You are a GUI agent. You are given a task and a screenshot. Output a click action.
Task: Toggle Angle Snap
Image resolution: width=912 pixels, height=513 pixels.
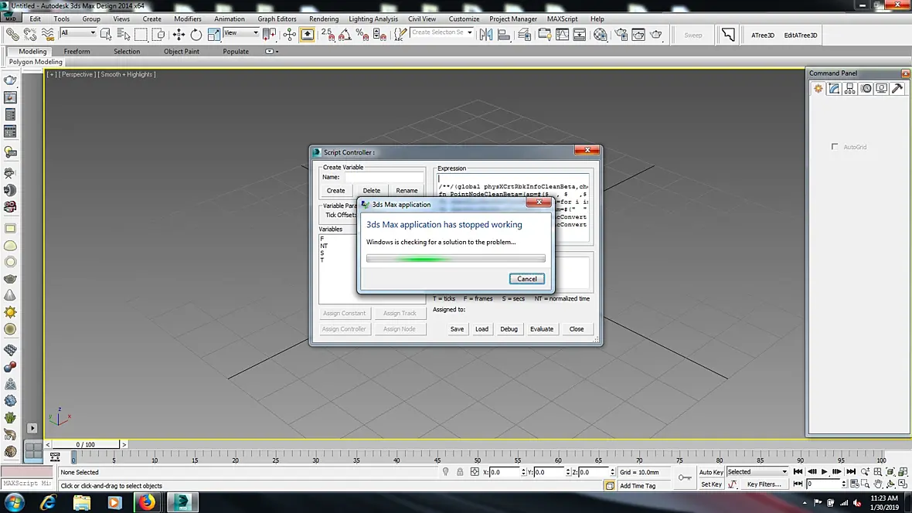pos(345,35)
